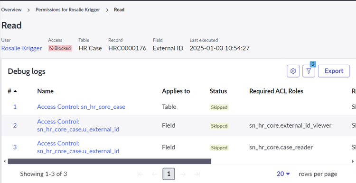The height and width of the screenshot is (183, 356).
Task: Go to the first page arrow
Action: point(141,174)
